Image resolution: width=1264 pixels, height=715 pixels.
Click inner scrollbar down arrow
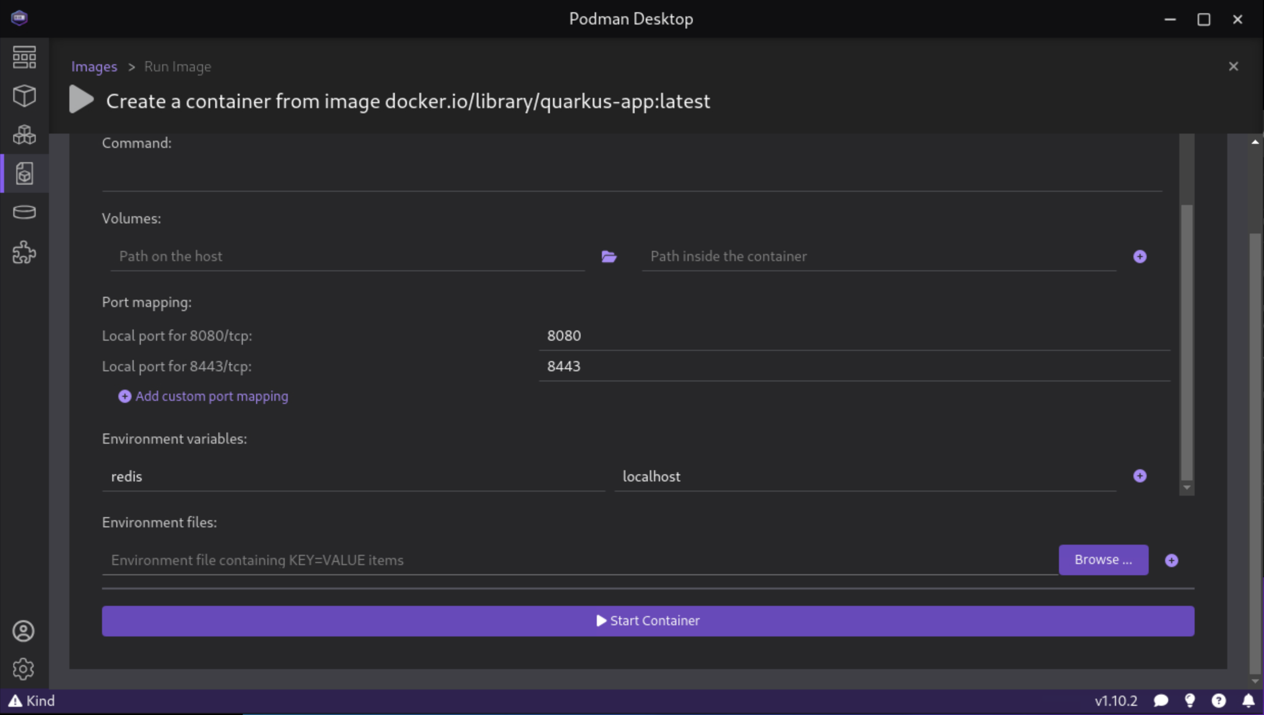1186,488
